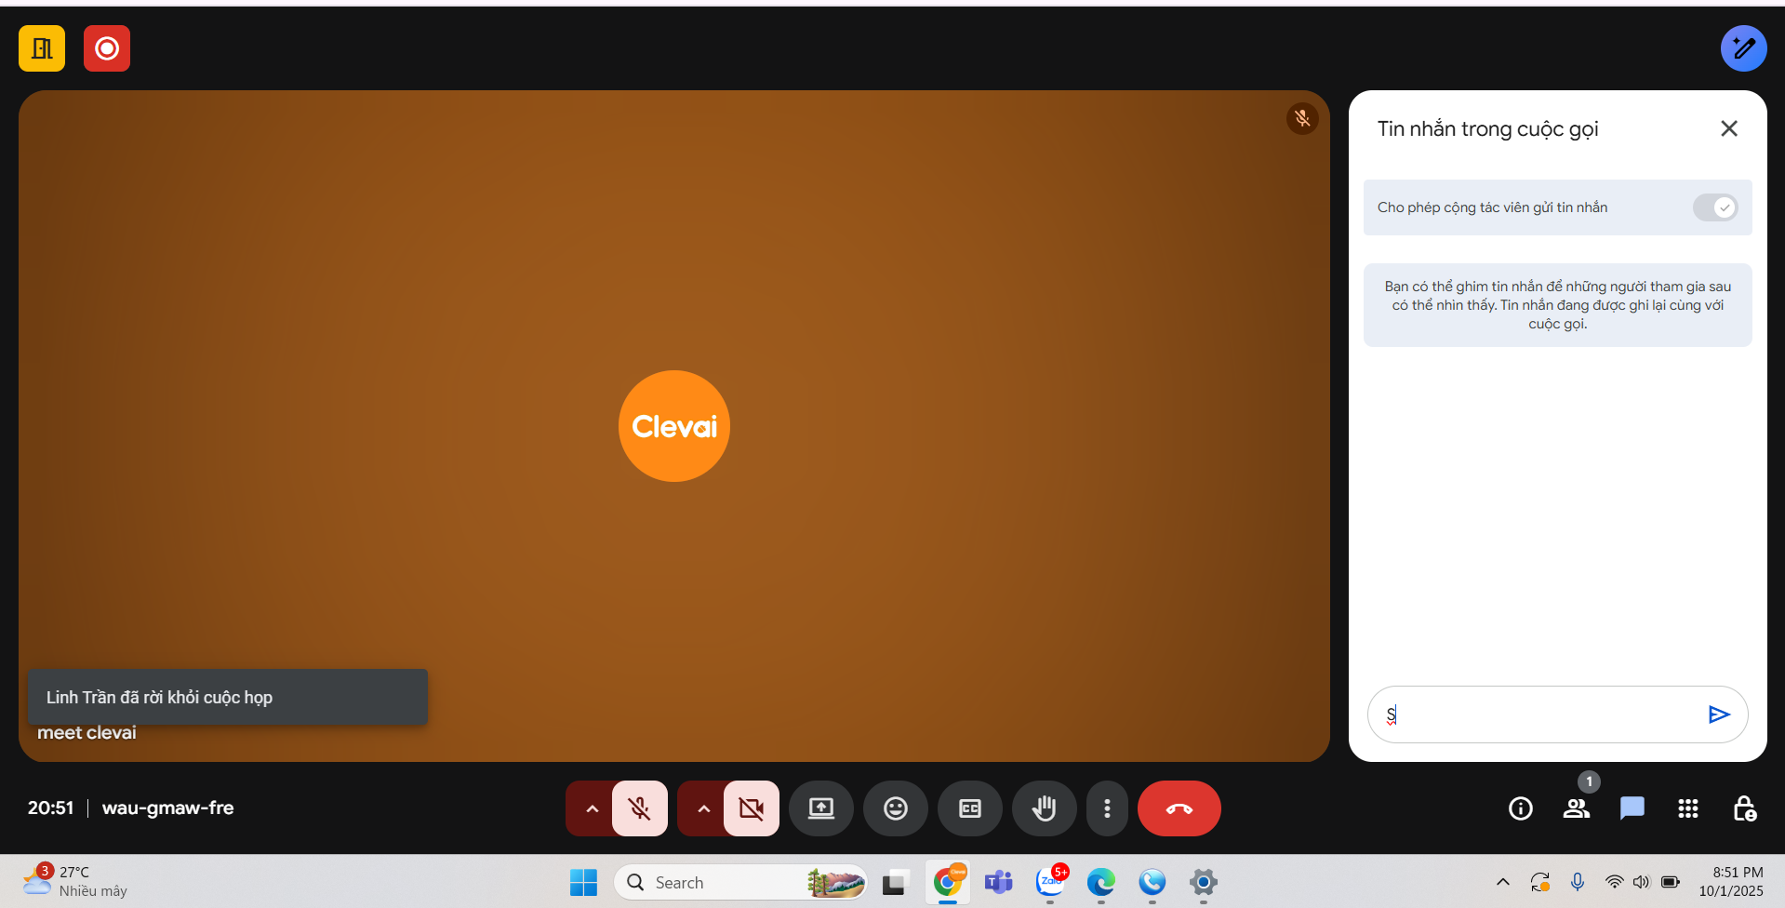Start presenting your screen
The width and height of the screenshot is (1785, 908).
[x=821, y=808]
